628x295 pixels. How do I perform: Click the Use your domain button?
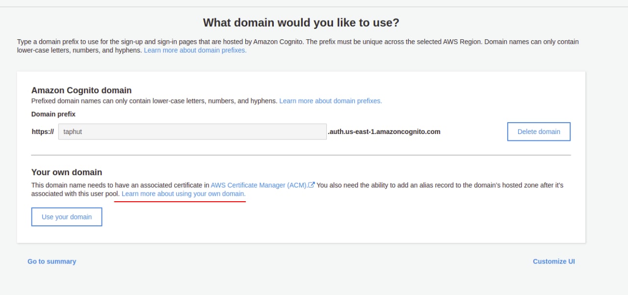tap(67, 217)
